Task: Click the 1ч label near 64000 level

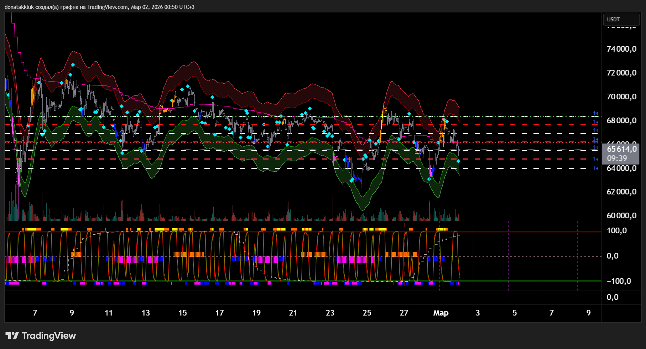Action: tap(595, 168)
